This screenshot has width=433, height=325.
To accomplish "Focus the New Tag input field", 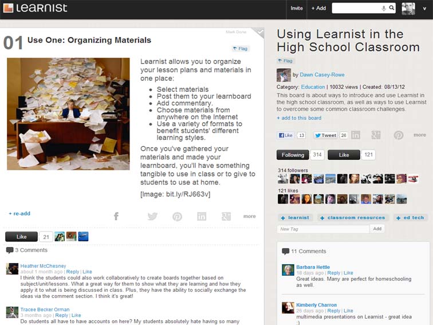I will pyautogui.click(x=323, y=229).
